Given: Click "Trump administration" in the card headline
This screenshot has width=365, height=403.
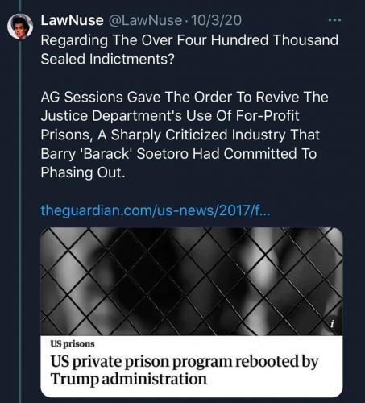Looking at the screenshot, I should tap(129, 379).
